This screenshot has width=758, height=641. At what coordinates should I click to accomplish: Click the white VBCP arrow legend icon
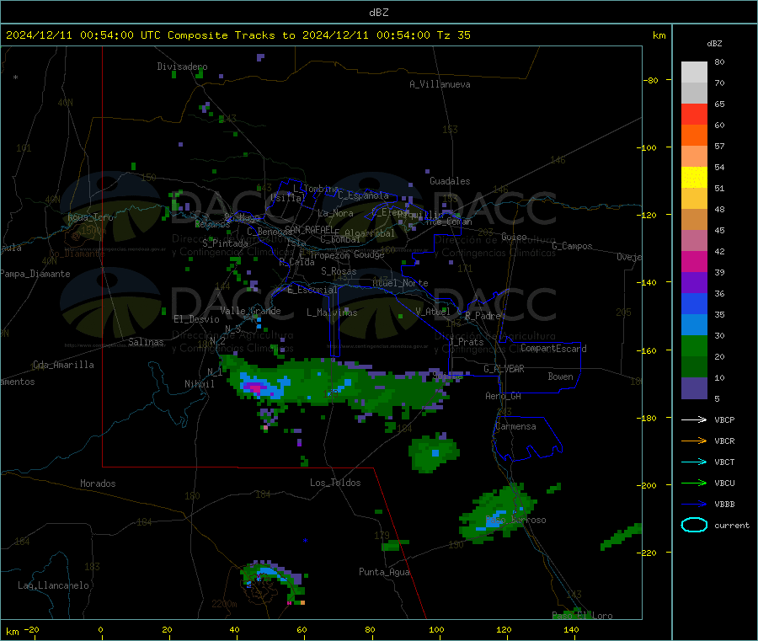coord(694,419)
